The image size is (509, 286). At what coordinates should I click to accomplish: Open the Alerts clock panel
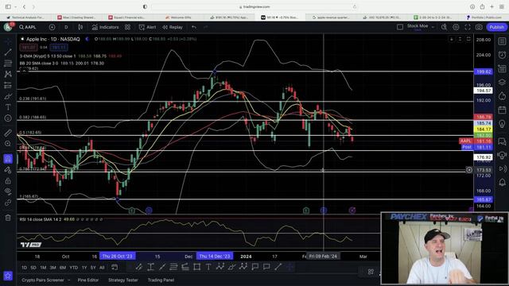tap(502, 55)
